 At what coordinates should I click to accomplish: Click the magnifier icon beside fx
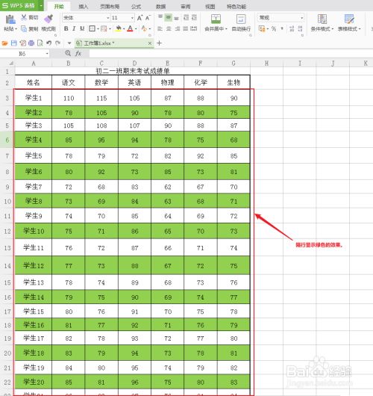pyautogui.click(x=68, y=53)
